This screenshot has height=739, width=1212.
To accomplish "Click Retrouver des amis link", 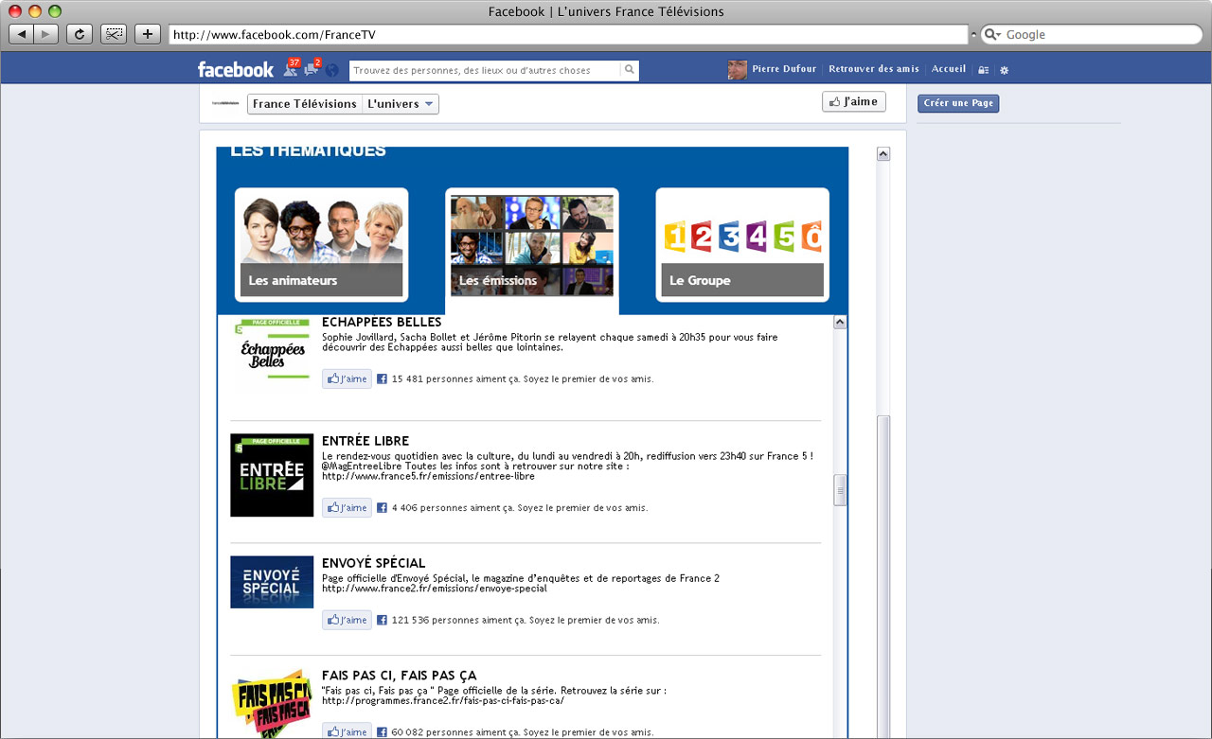I will tap(874, 69).
